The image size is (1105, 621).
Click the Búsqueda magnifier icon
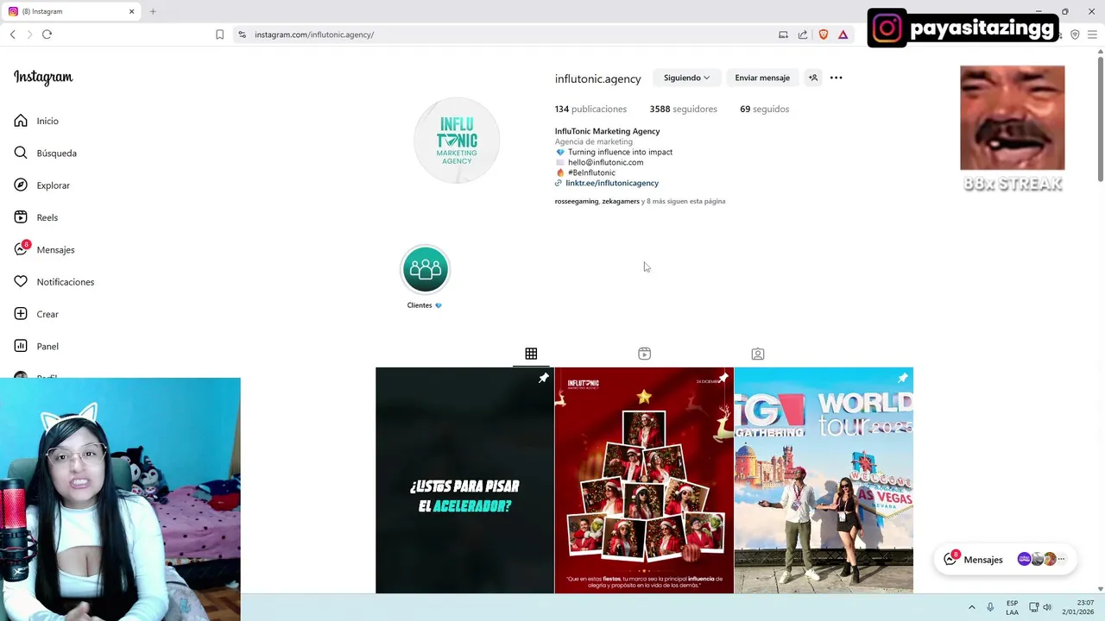(x=21, y=153)
